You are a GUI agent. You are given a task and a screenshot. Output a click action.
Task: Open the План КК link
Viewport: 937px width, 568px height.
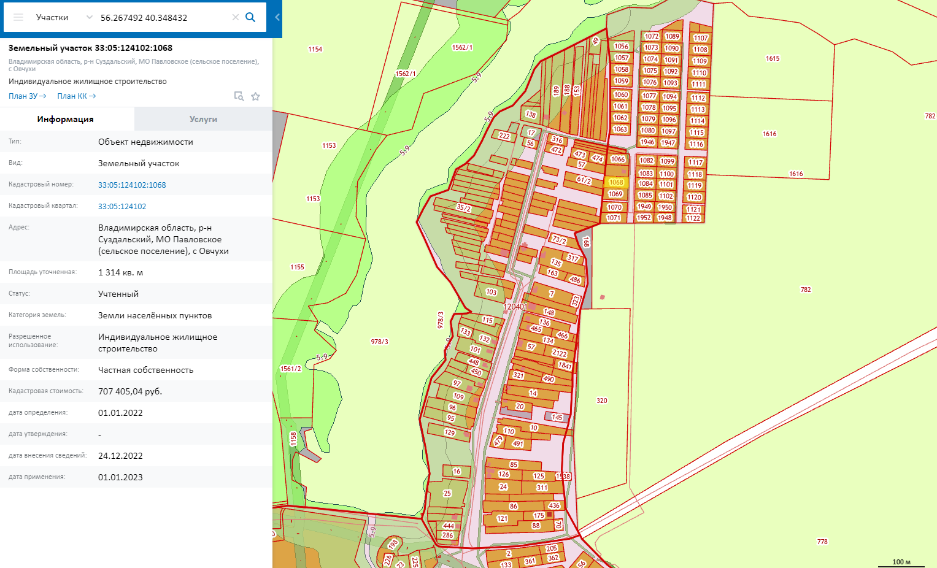tap(76, 96)
